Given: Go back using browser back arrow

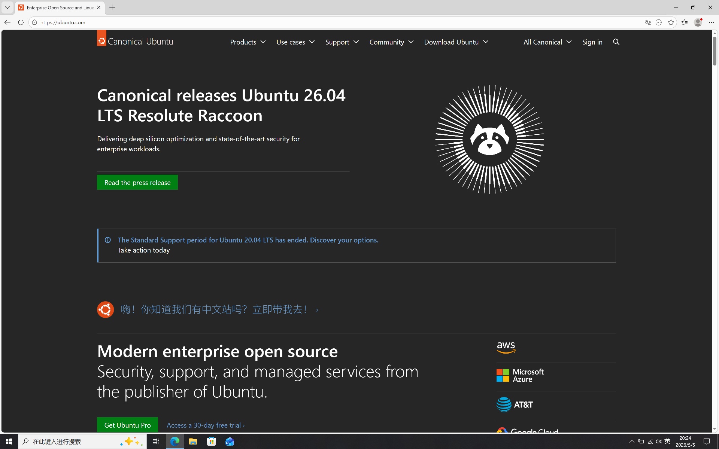Looking at the screenshot, I should click(x=7, y=22).
